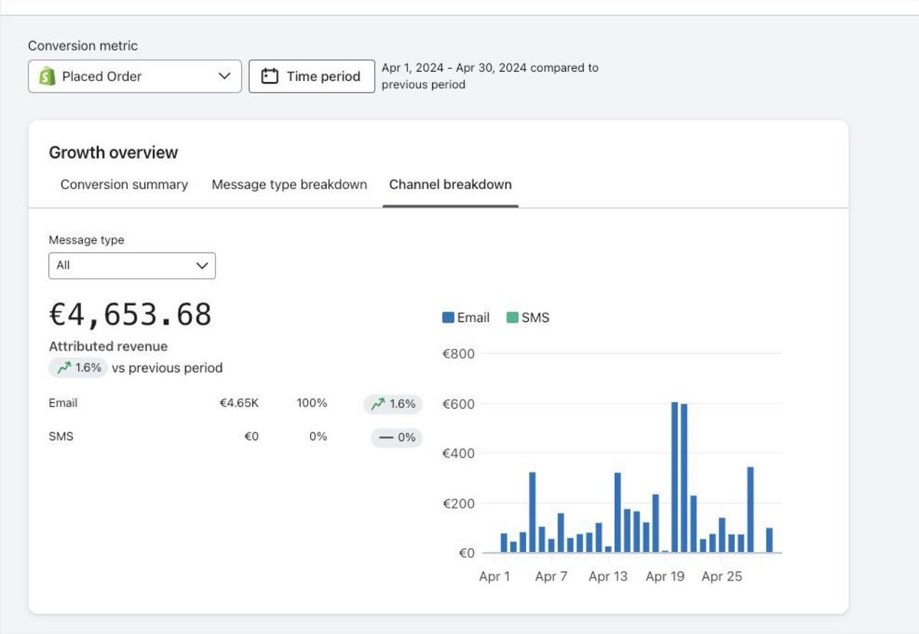Expand the Message type All dropdown
919x634 pixels.
(132, 266)
